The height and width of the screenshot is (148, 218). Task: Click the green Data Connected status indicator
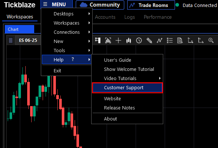[x=177, y=5]
